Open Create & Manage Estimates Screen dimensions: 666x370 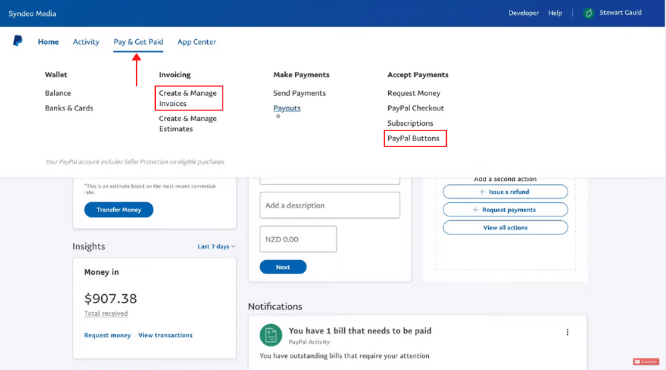pos(188,124)
